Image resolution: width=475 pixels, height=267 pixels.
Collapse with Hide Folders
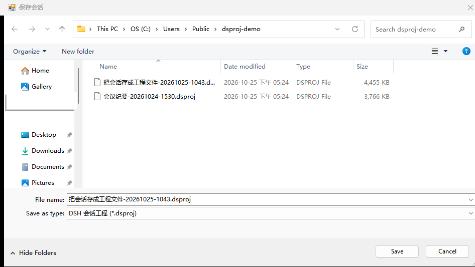tap(33, 253)
